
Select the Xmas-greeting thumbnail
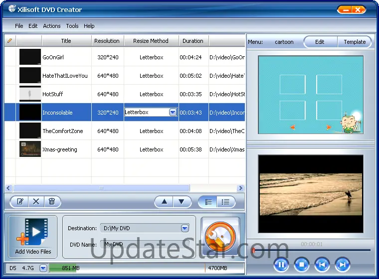coord(30,149)
